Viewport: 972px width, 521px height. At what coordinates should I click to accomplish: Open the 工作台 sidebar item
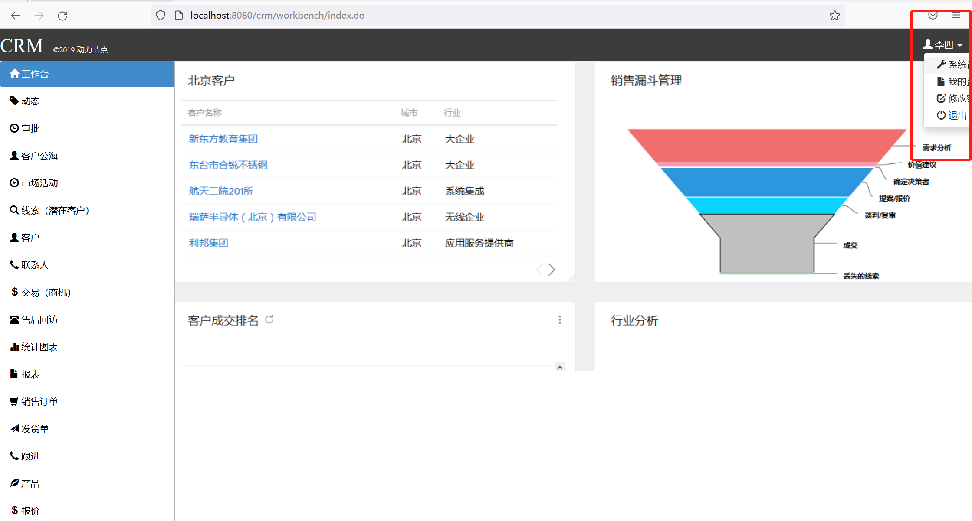(35, 74)
